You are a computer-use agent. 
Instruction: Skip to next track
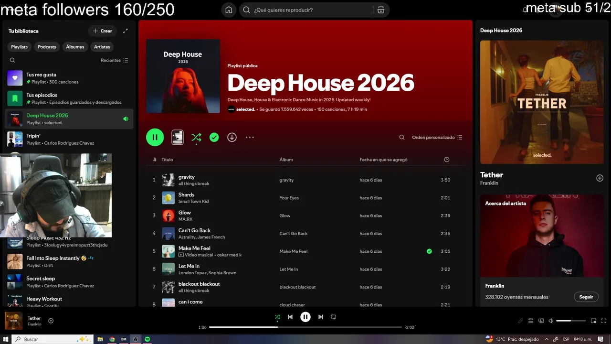[x=321, y=317]
